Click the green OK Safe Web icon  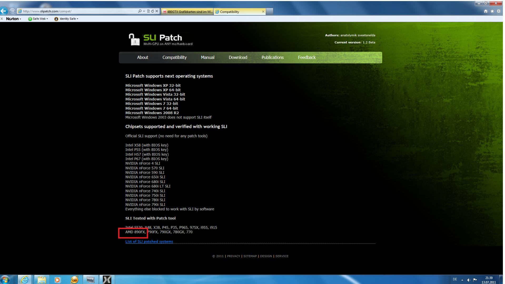[30, 19]
